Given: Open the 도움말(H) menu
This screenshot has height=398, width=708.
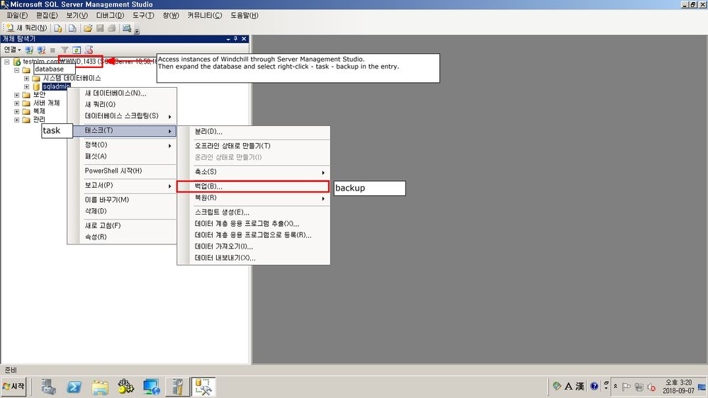Looking at the screenshot, I should (245, 16).
